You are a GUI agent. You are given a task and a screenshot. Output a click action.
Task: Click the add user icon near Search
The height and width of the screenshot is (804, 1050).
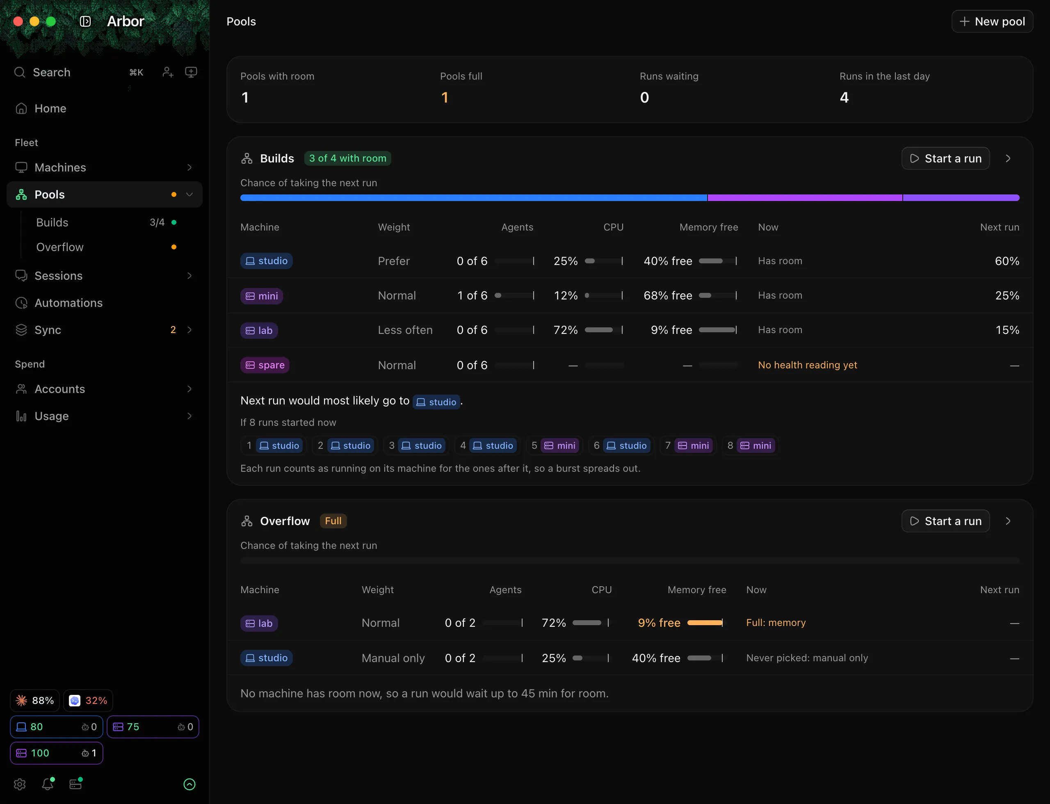tap(167, 72)
